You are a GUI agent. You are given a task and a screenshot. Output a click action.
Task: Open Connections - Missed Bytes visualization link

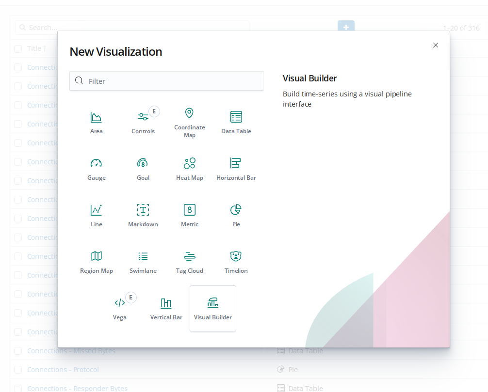pyautogui.click(x=71, y=351)
